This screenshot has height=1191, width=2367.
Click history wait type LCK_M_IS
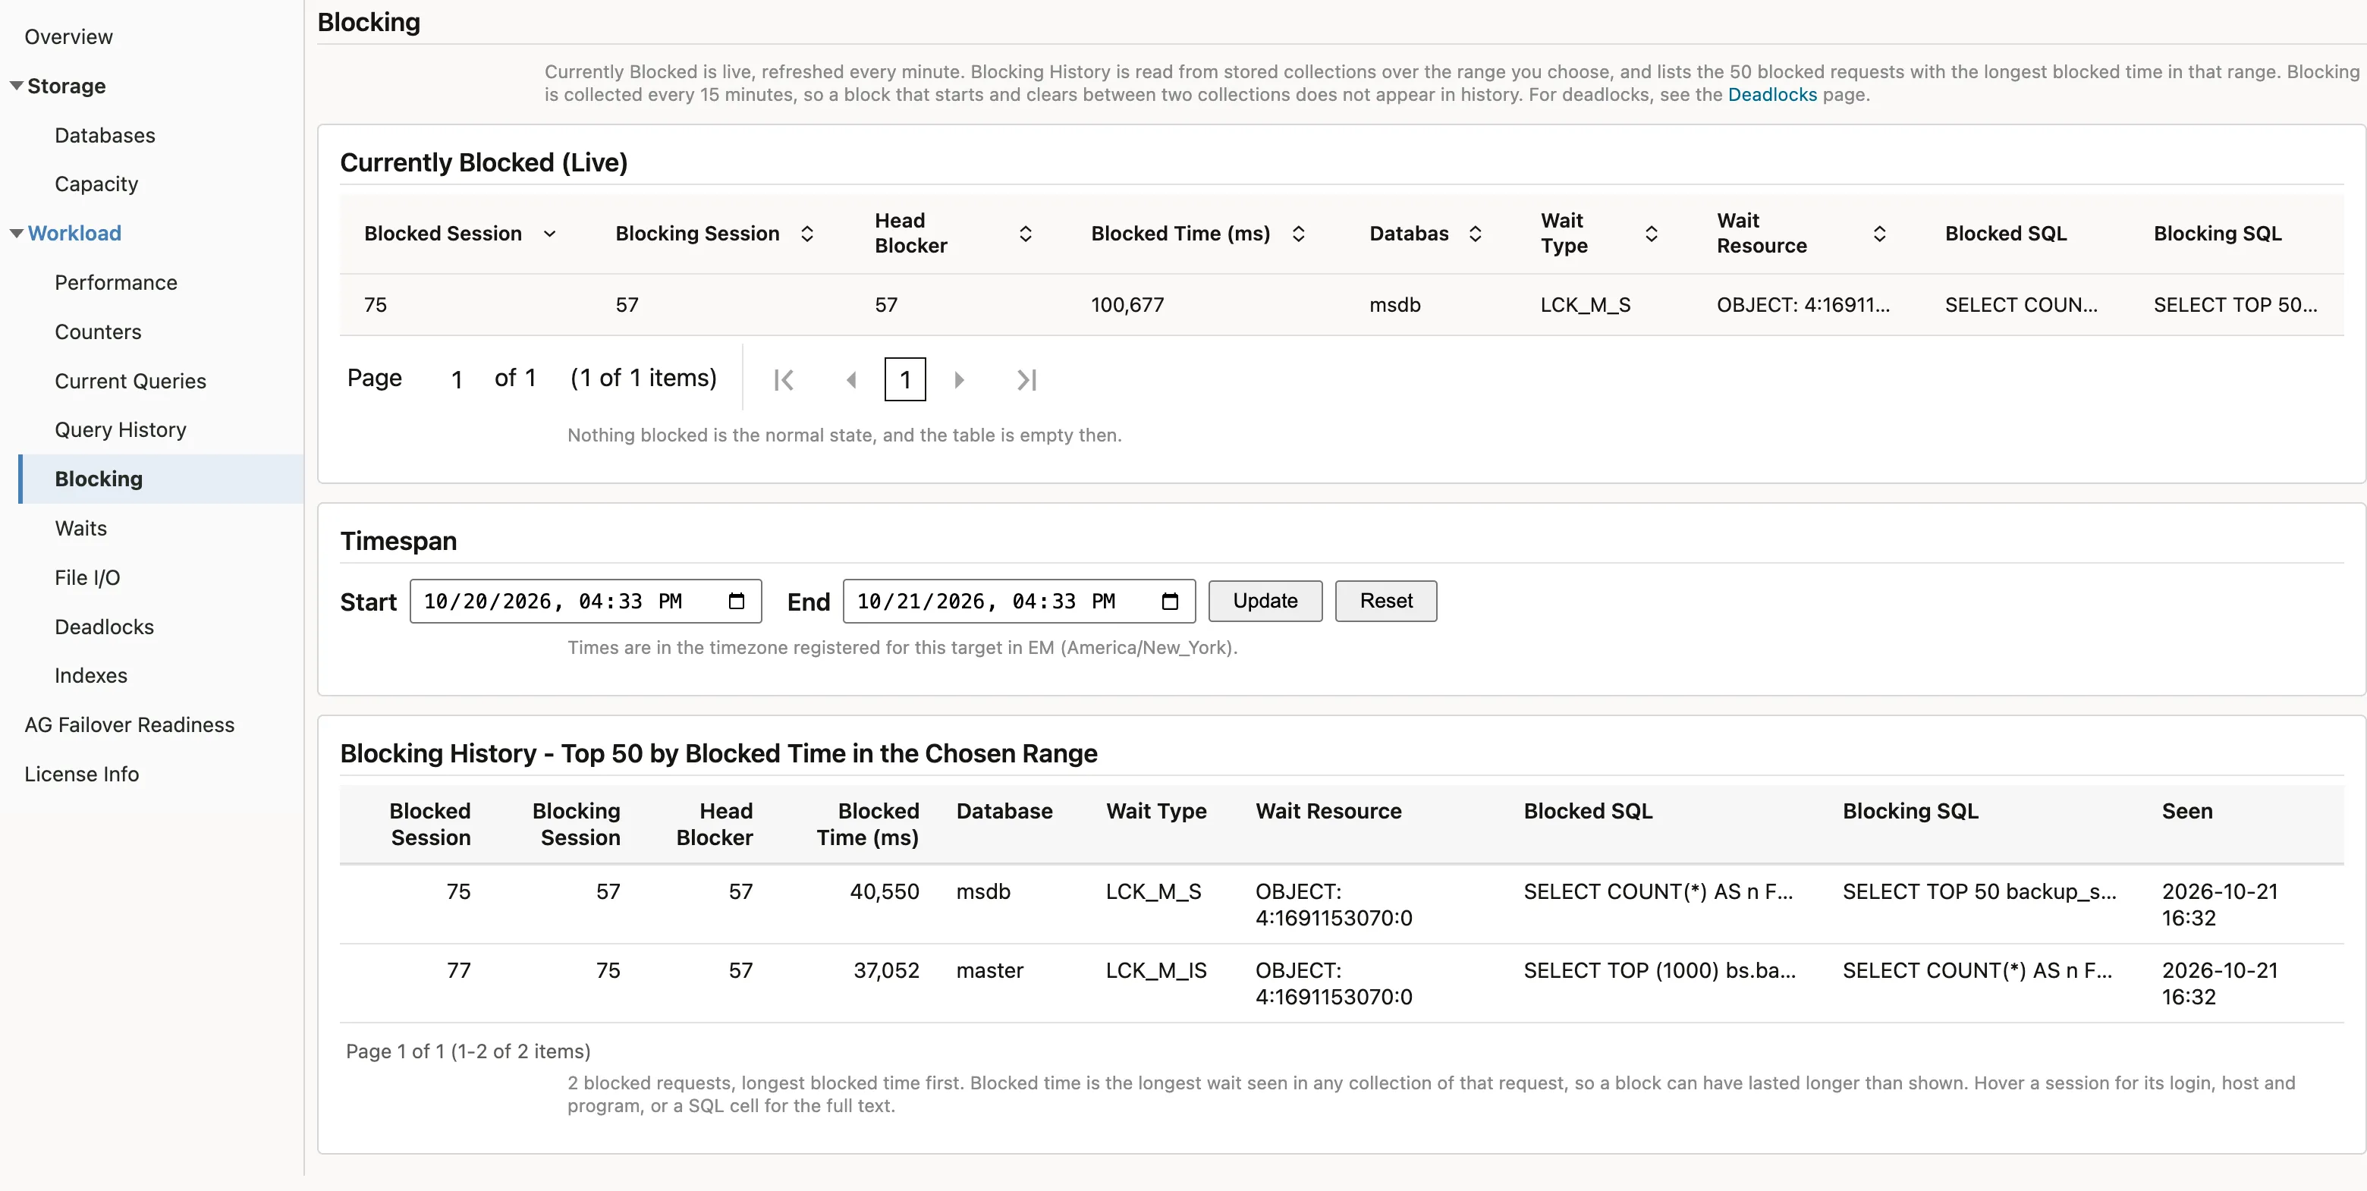point(1156,970)
